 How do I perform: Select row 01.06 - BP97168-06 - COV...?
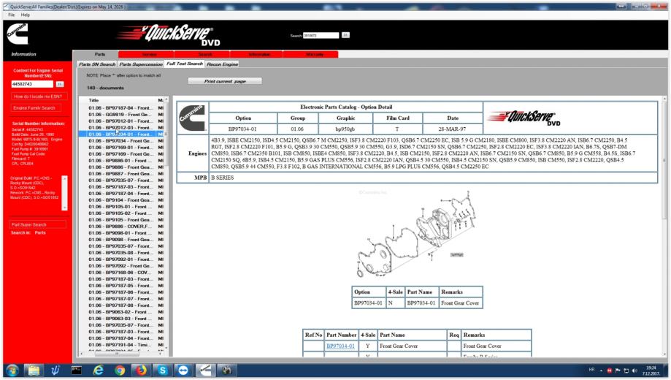(x=121, y=273)
